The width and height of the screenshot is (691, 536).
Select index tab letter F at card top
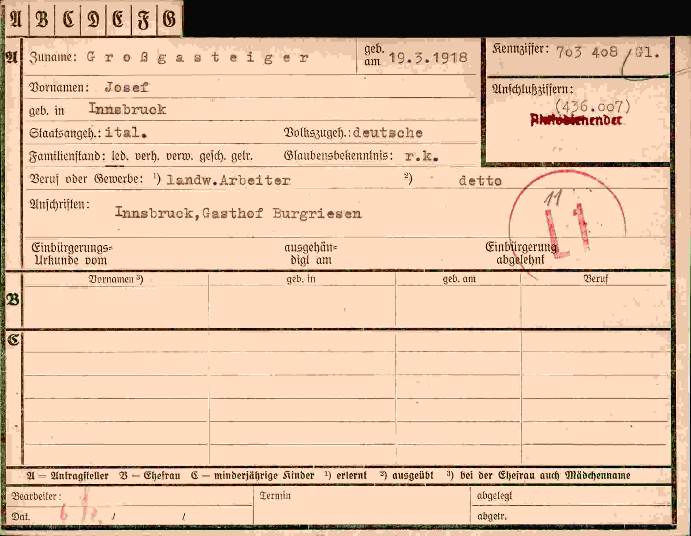coord(144,20)
